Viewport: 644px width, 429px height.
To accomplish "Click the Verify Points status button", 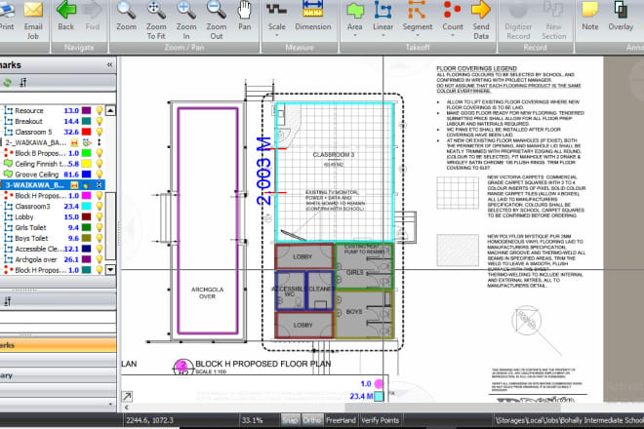I will tap(380, 420).
